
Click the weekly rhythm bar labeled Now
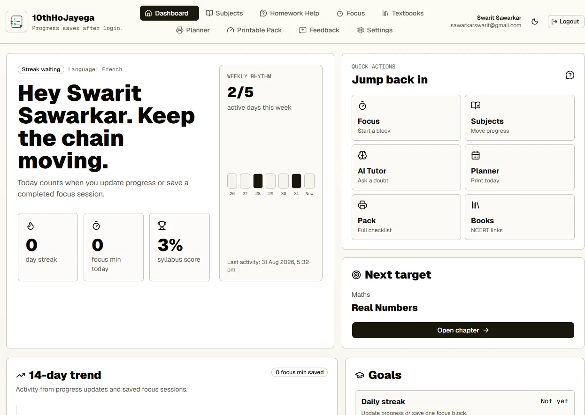[309, 181]
